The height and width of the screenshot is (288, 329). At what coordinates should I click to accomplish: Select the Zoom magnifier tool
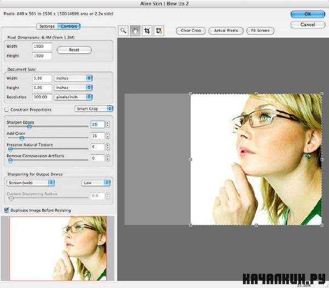point(123,31)
